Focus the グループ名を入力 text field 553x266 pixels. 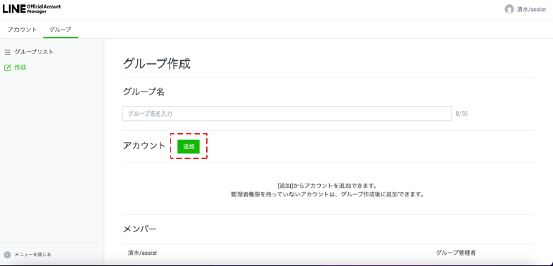287,113
